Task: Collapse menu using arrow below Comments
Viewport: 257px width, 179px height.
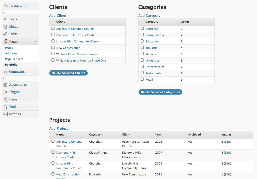Action: (3, 78)
